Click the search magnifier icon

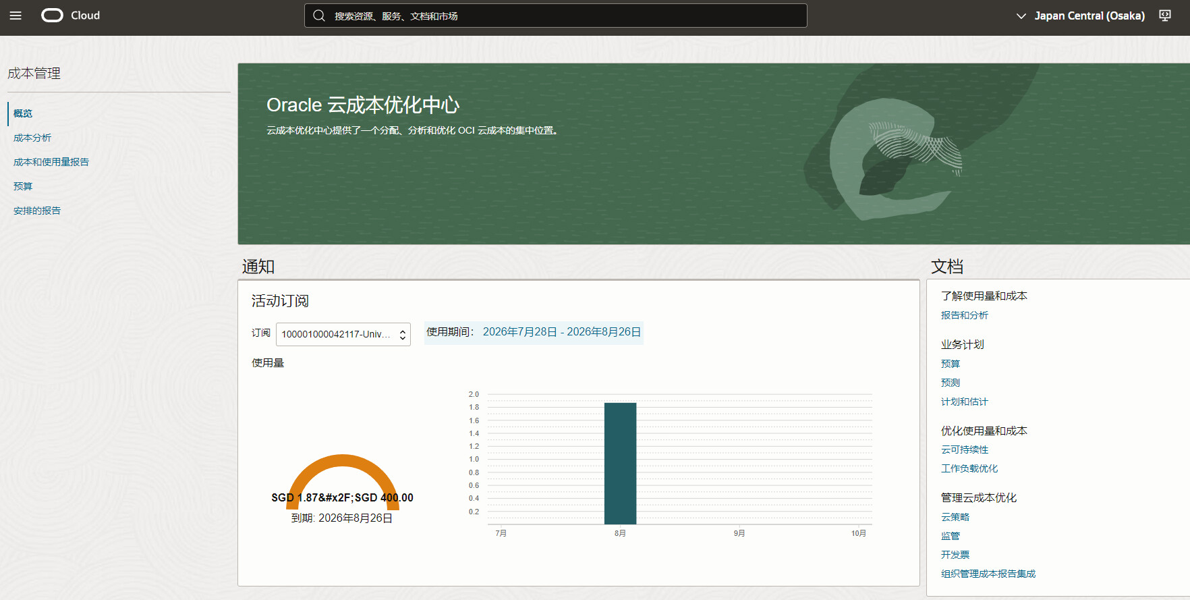coord(319,16)
